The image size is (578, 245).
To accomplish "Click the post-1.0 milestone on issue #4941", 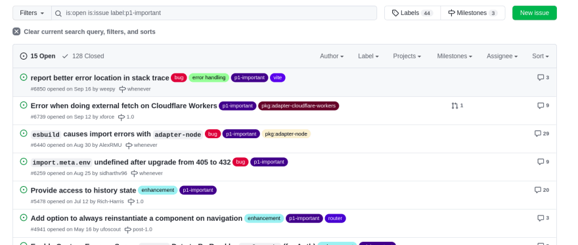I will click(x=138, y=229).
